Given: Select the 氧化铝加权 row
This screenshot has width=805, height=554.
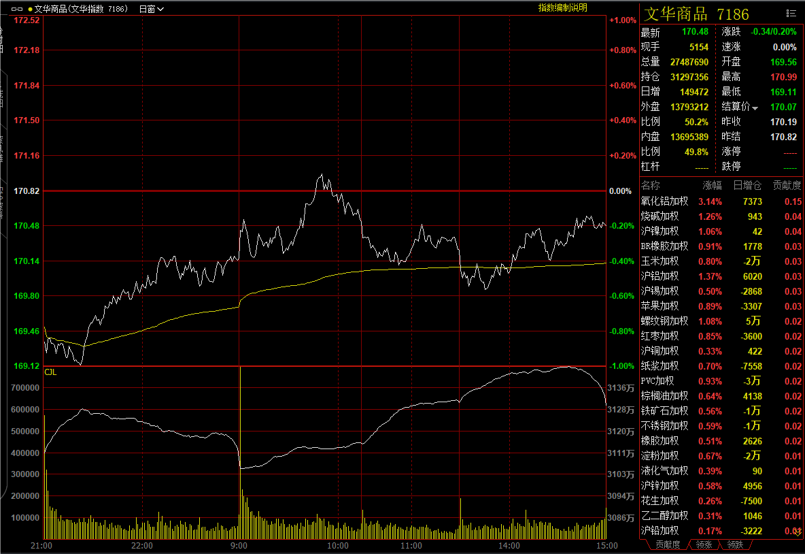Looking at the screenshot, I should coord(721,201).
